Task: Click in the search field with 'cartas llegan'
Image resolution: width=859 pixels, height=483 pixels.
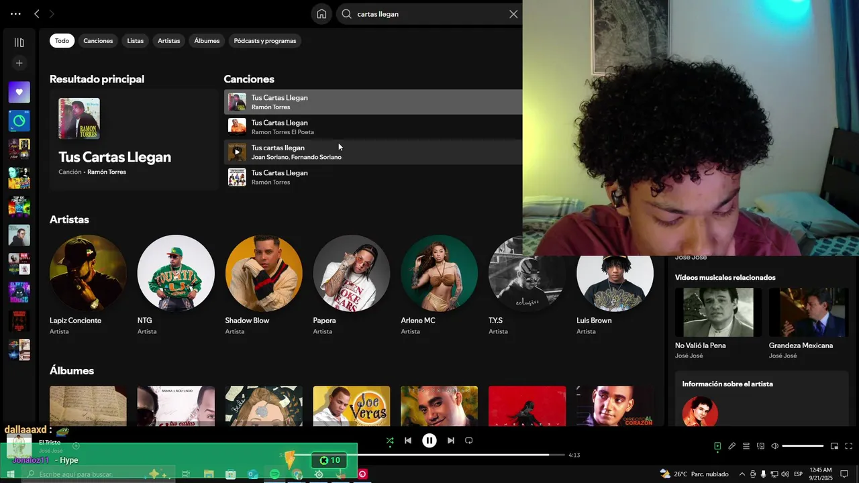Action: (x=429, y=14)
